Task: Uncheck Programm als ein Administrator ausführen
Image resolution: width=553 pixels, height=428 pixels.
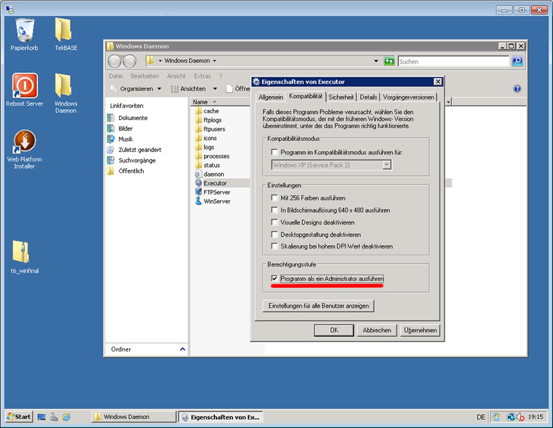Action: pos(274,278)
